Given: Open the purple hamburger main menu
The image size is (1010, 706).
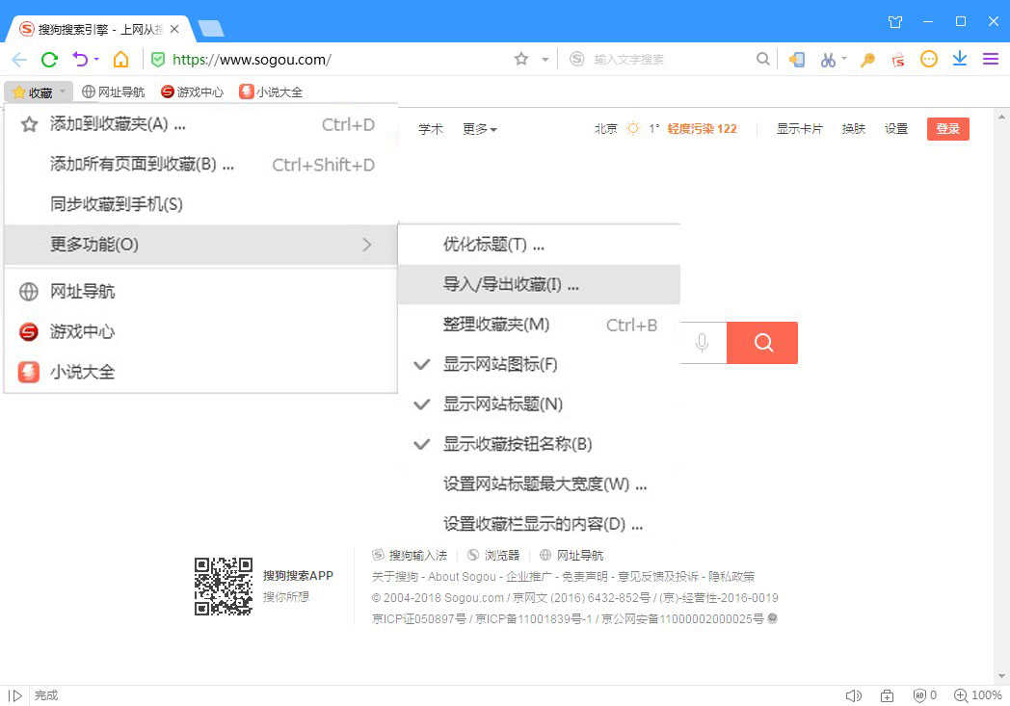Looking at the screenshot, I should click(x=991, y=59).
